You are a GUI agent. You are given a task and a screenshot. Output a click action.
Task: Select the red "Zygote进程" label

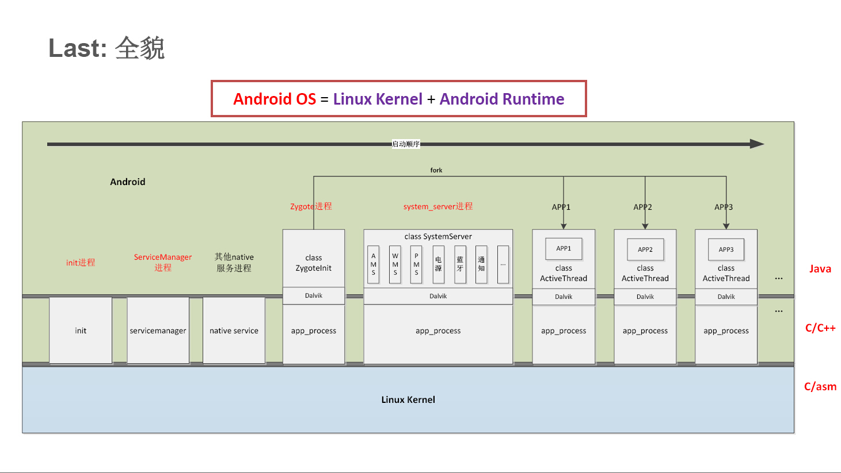(311, 206)
